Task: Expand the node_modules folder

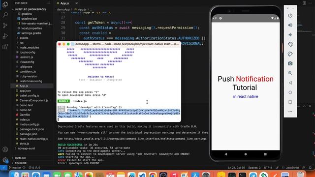Action: tap(29, 47)
